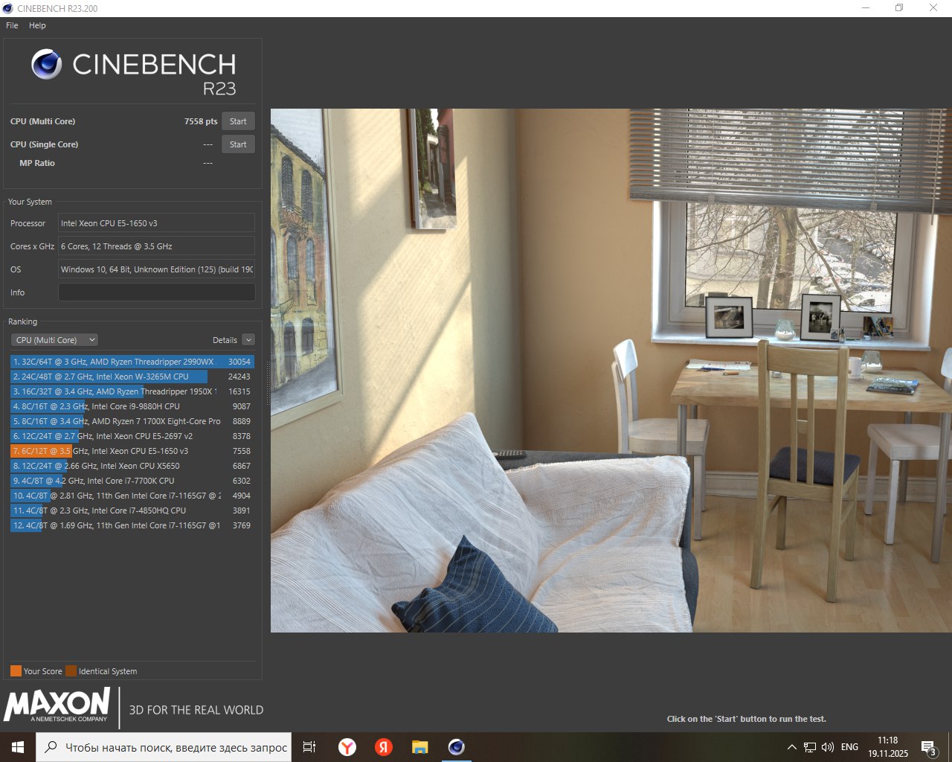Click the Cinebench logo icon

(x=46, y=65)
